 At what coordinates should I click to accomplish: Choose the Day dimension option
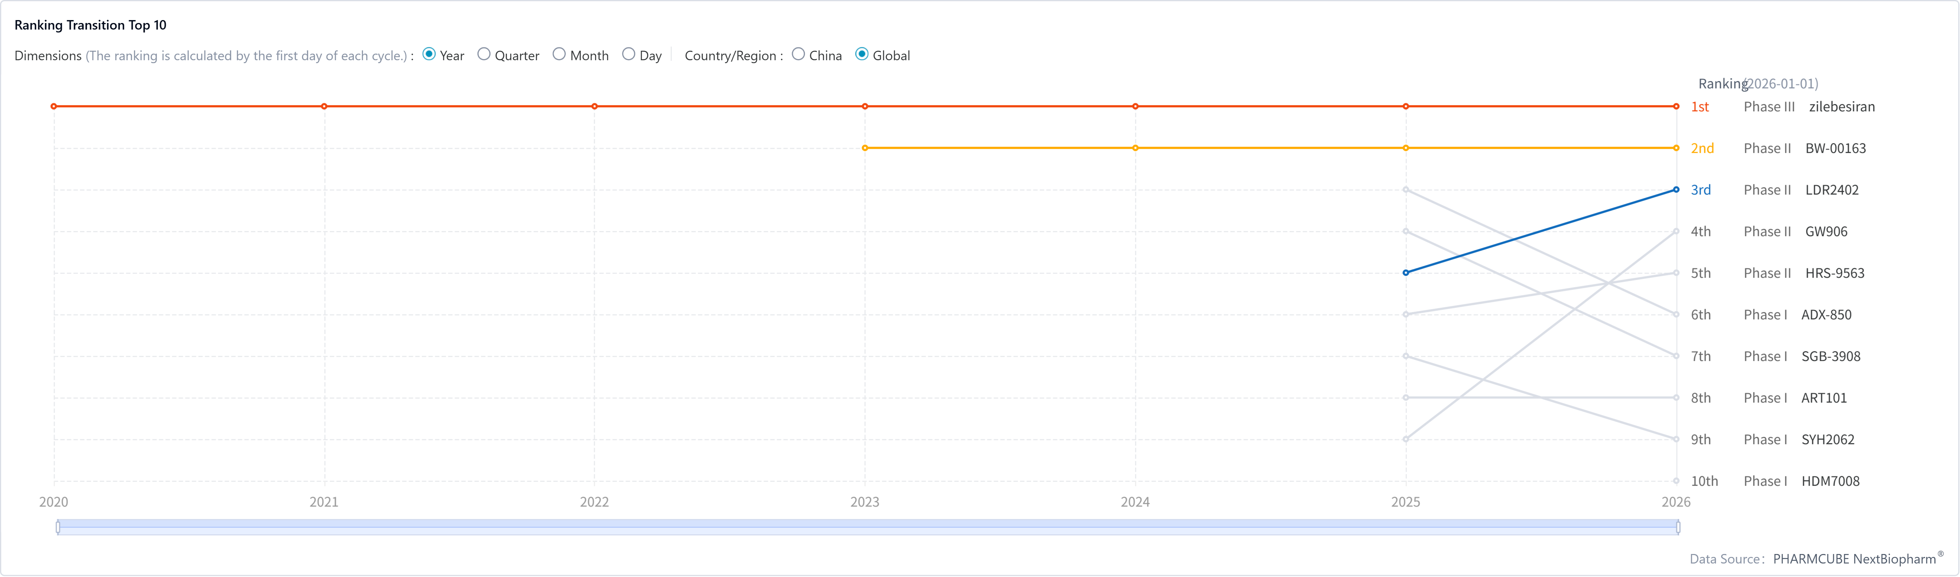[x=629, y=55]
